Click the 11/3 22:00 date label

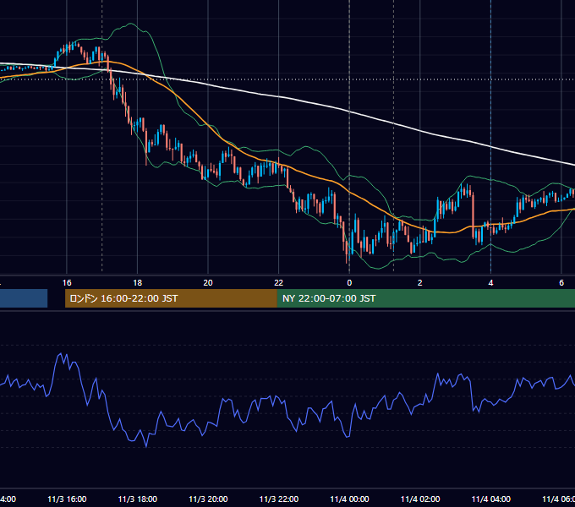pos(279,499)
